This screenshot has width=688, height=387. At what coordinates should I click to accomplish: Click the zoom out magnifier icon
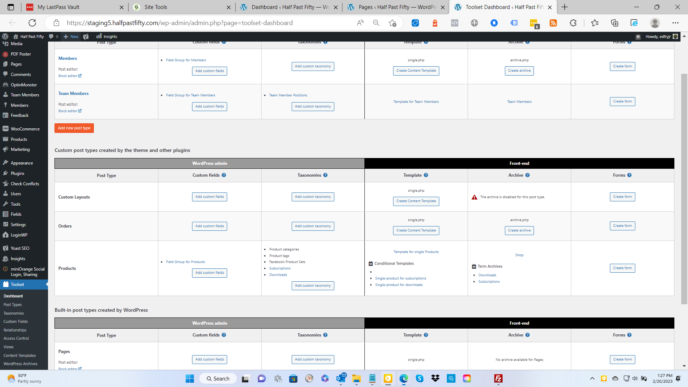point(376,23)
